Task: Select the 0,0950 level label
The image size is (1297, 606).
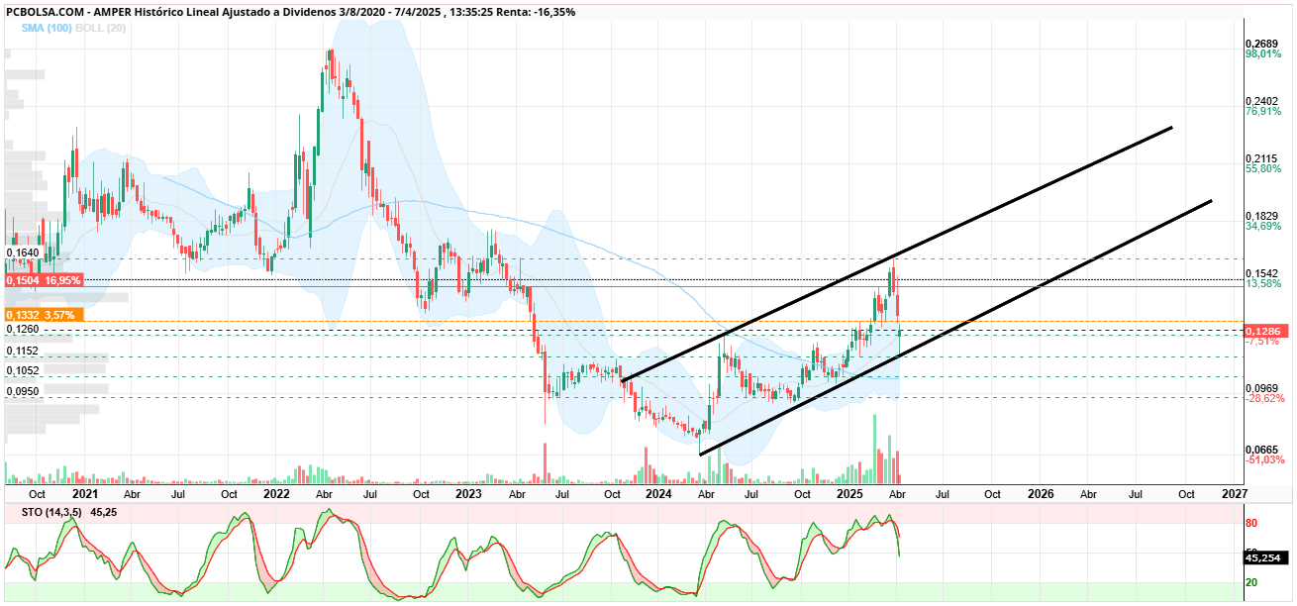Action: 22,391
